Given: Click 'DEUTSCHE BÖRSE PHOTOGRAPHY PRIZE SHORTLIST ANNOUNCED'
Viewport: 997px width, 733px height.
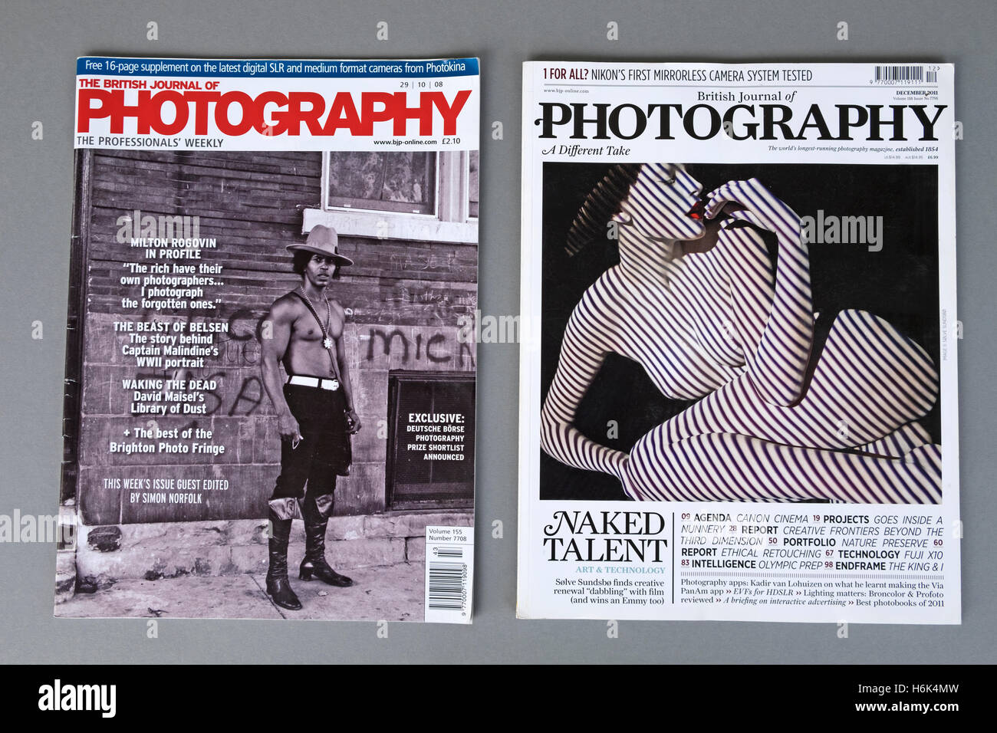Looking at the screenshot, I should coord(435,442).
